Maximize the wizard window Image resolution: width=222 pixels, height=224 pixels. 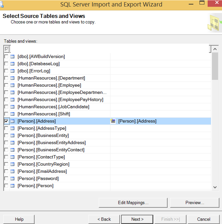[x=202, y=3]
